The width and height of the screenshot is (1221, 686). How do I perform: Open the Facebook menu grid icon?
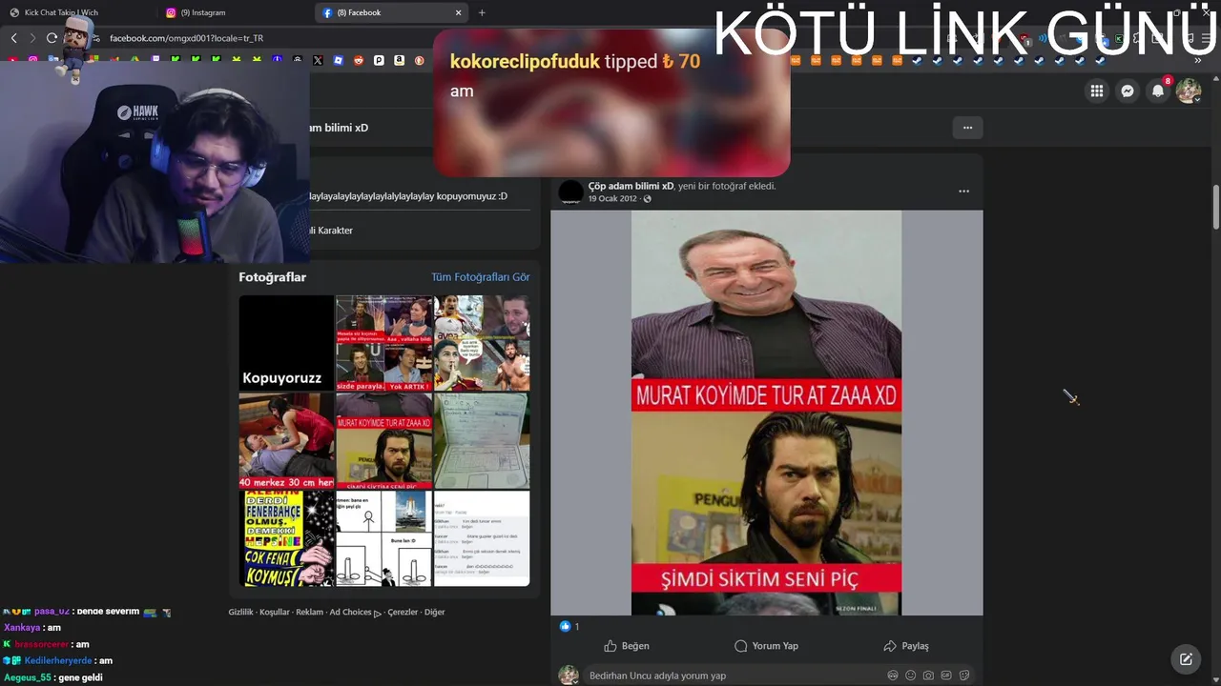1097,91
